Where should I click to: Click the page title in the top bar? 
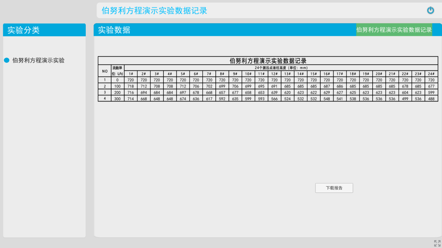(x=154, y=10)
